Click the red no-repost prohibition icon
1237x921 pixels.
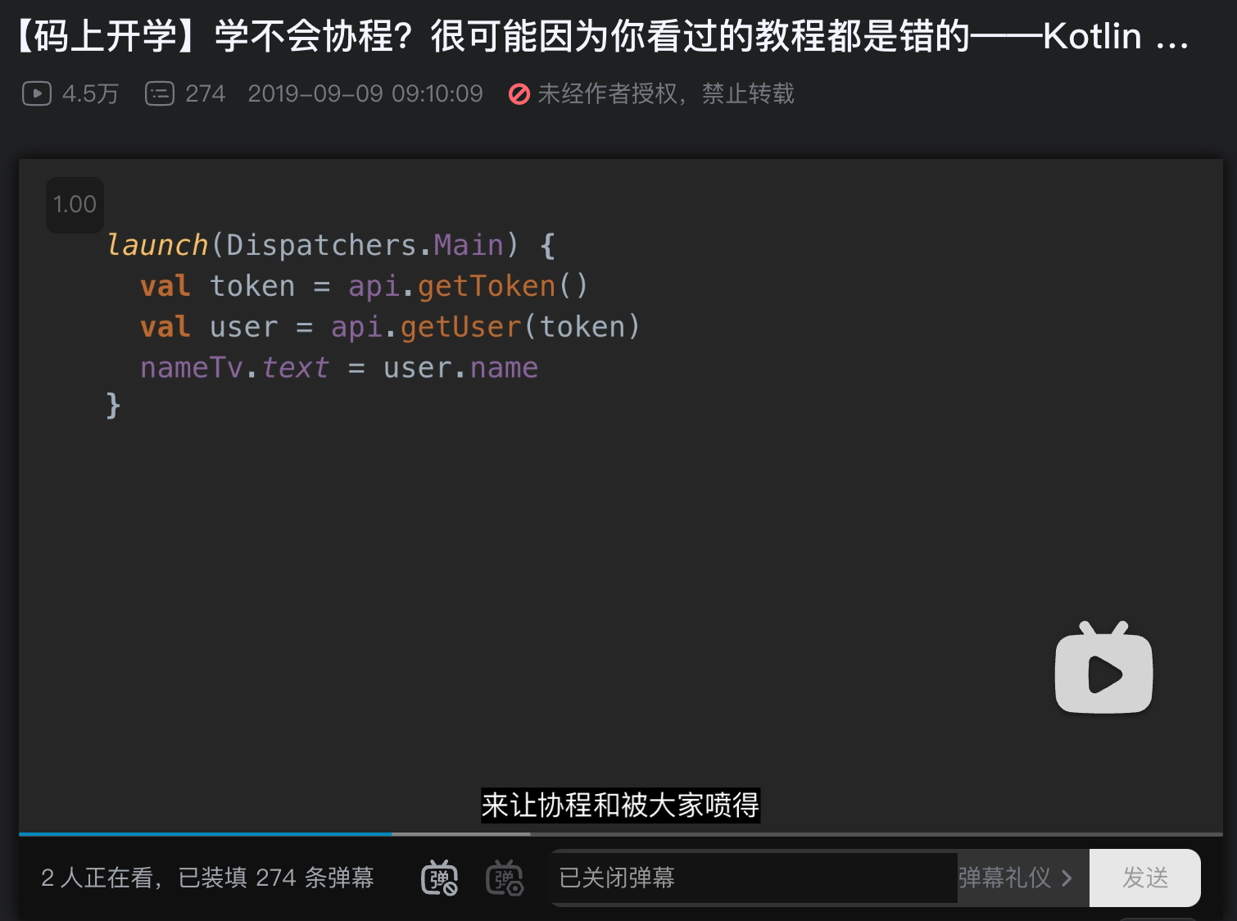click(x=519, y=93)
